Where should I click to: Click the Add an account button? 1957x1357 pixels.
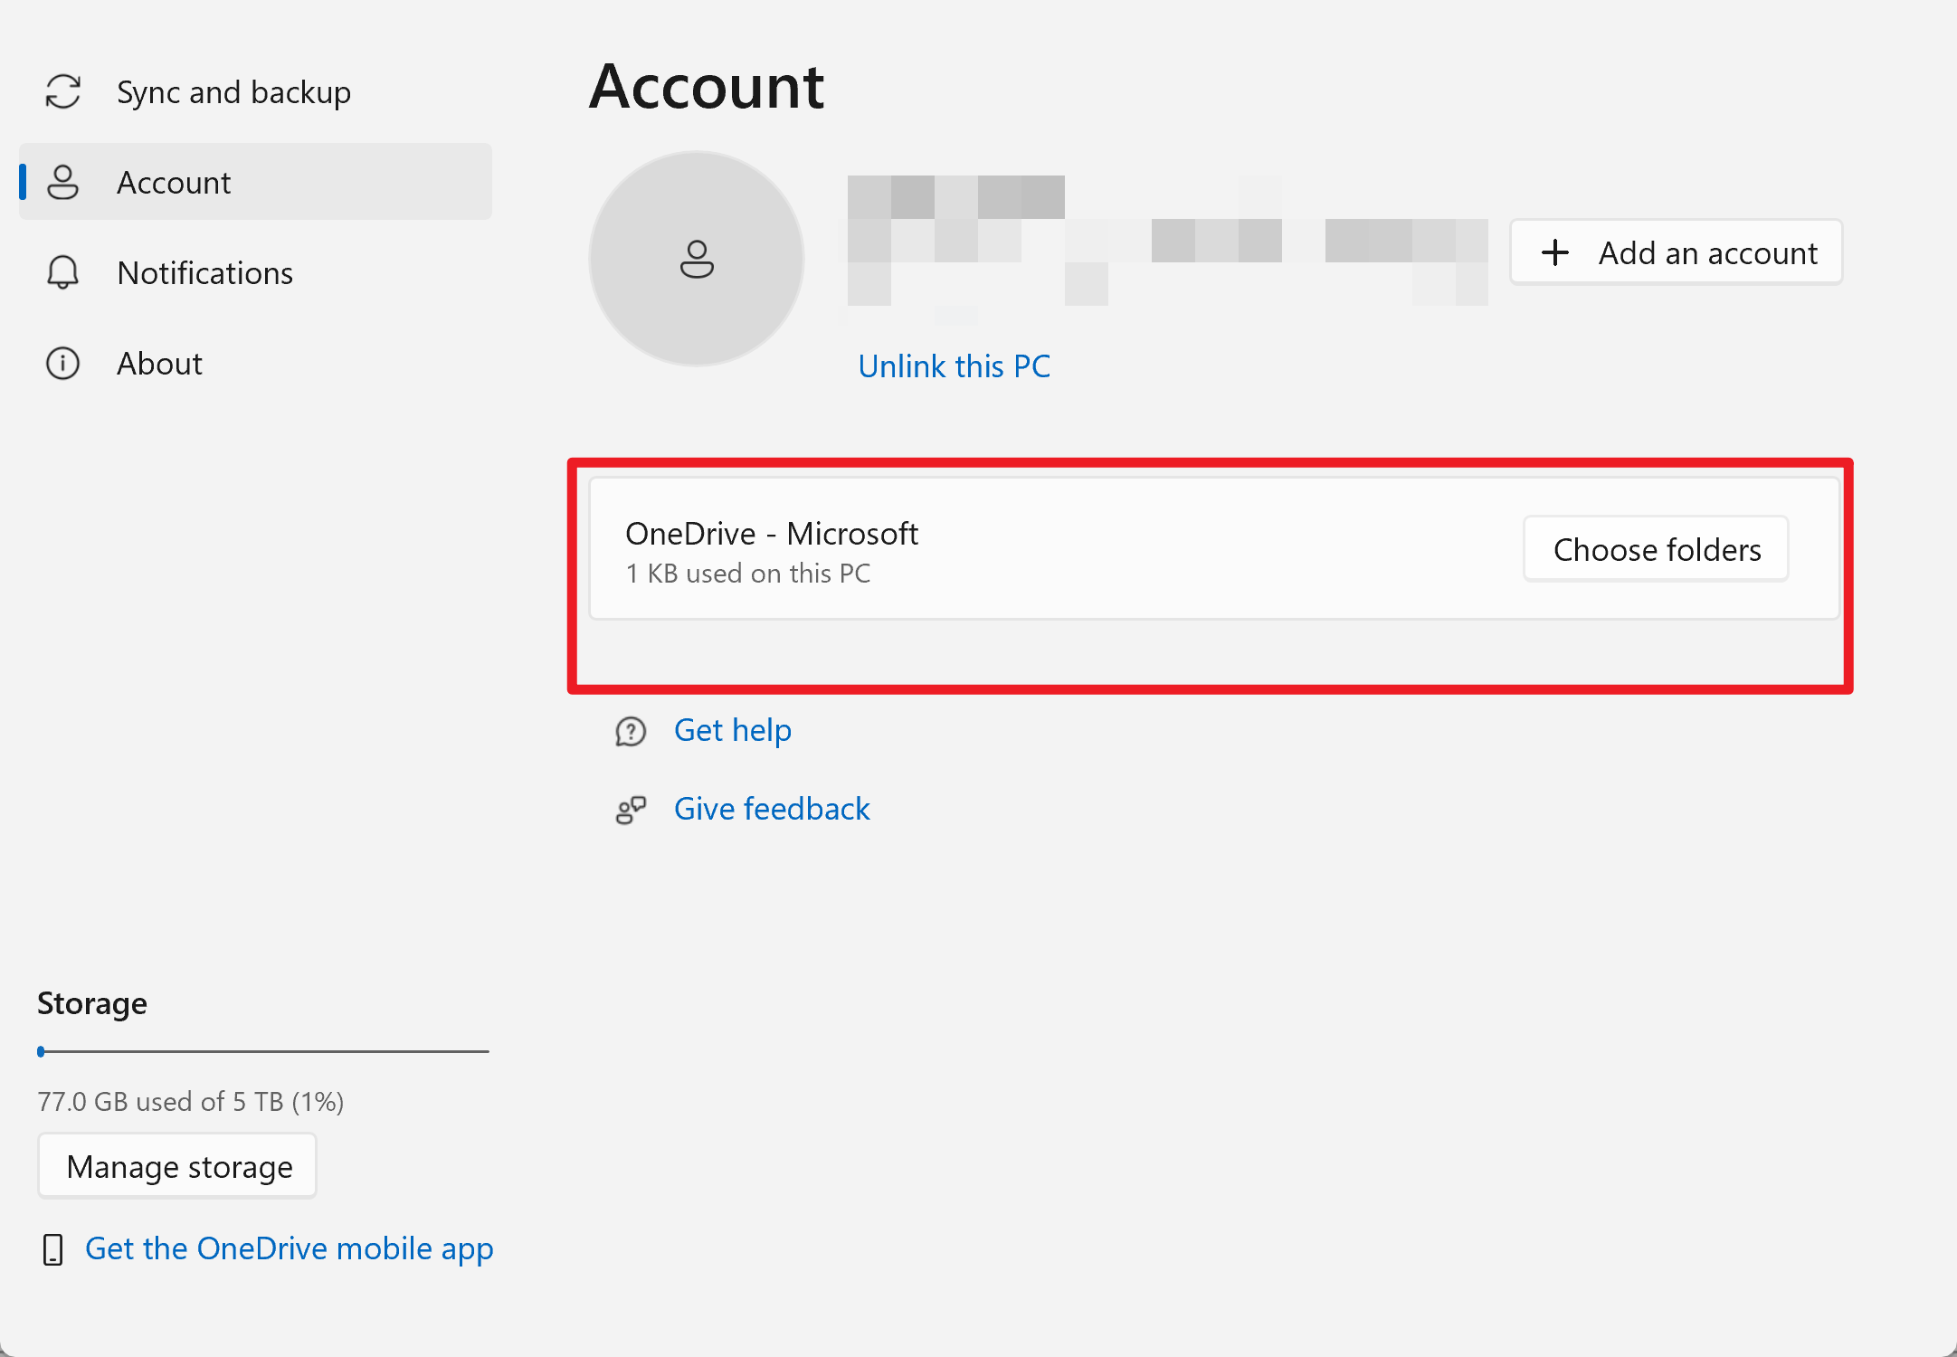click(1677, 252)
